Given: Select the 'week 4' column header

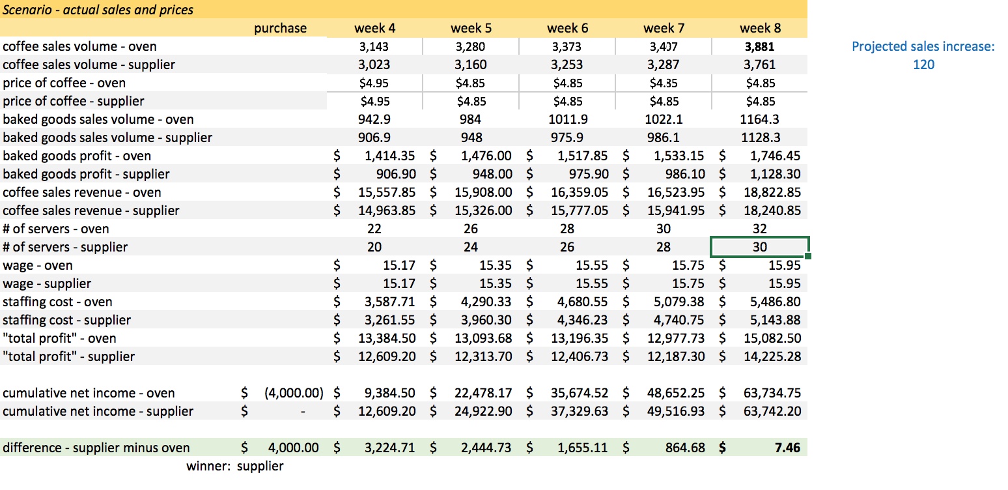Looking at the screenshot, I should 374,28.
